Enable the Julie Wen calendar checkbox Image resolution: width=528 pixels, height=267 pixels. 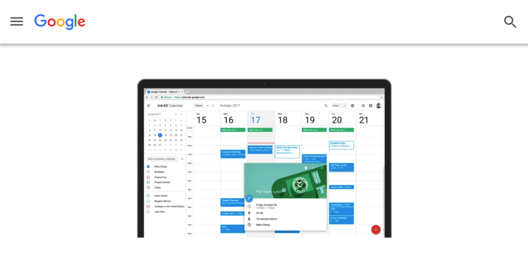(148, 212)
